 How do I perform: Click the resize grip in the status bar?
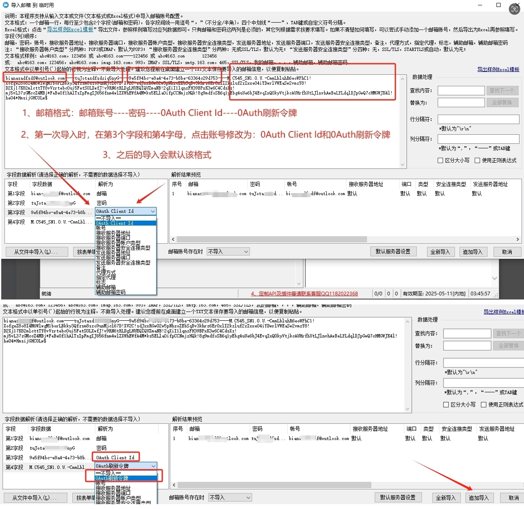pos(496,295)
